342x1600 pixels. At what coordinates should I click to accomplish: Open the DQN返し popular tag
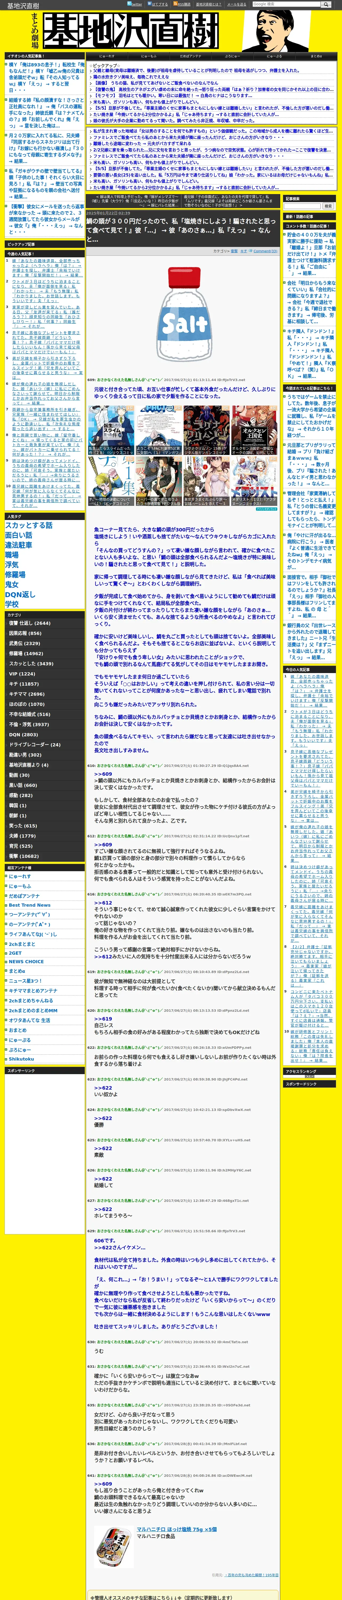click(x=20, y=594)
